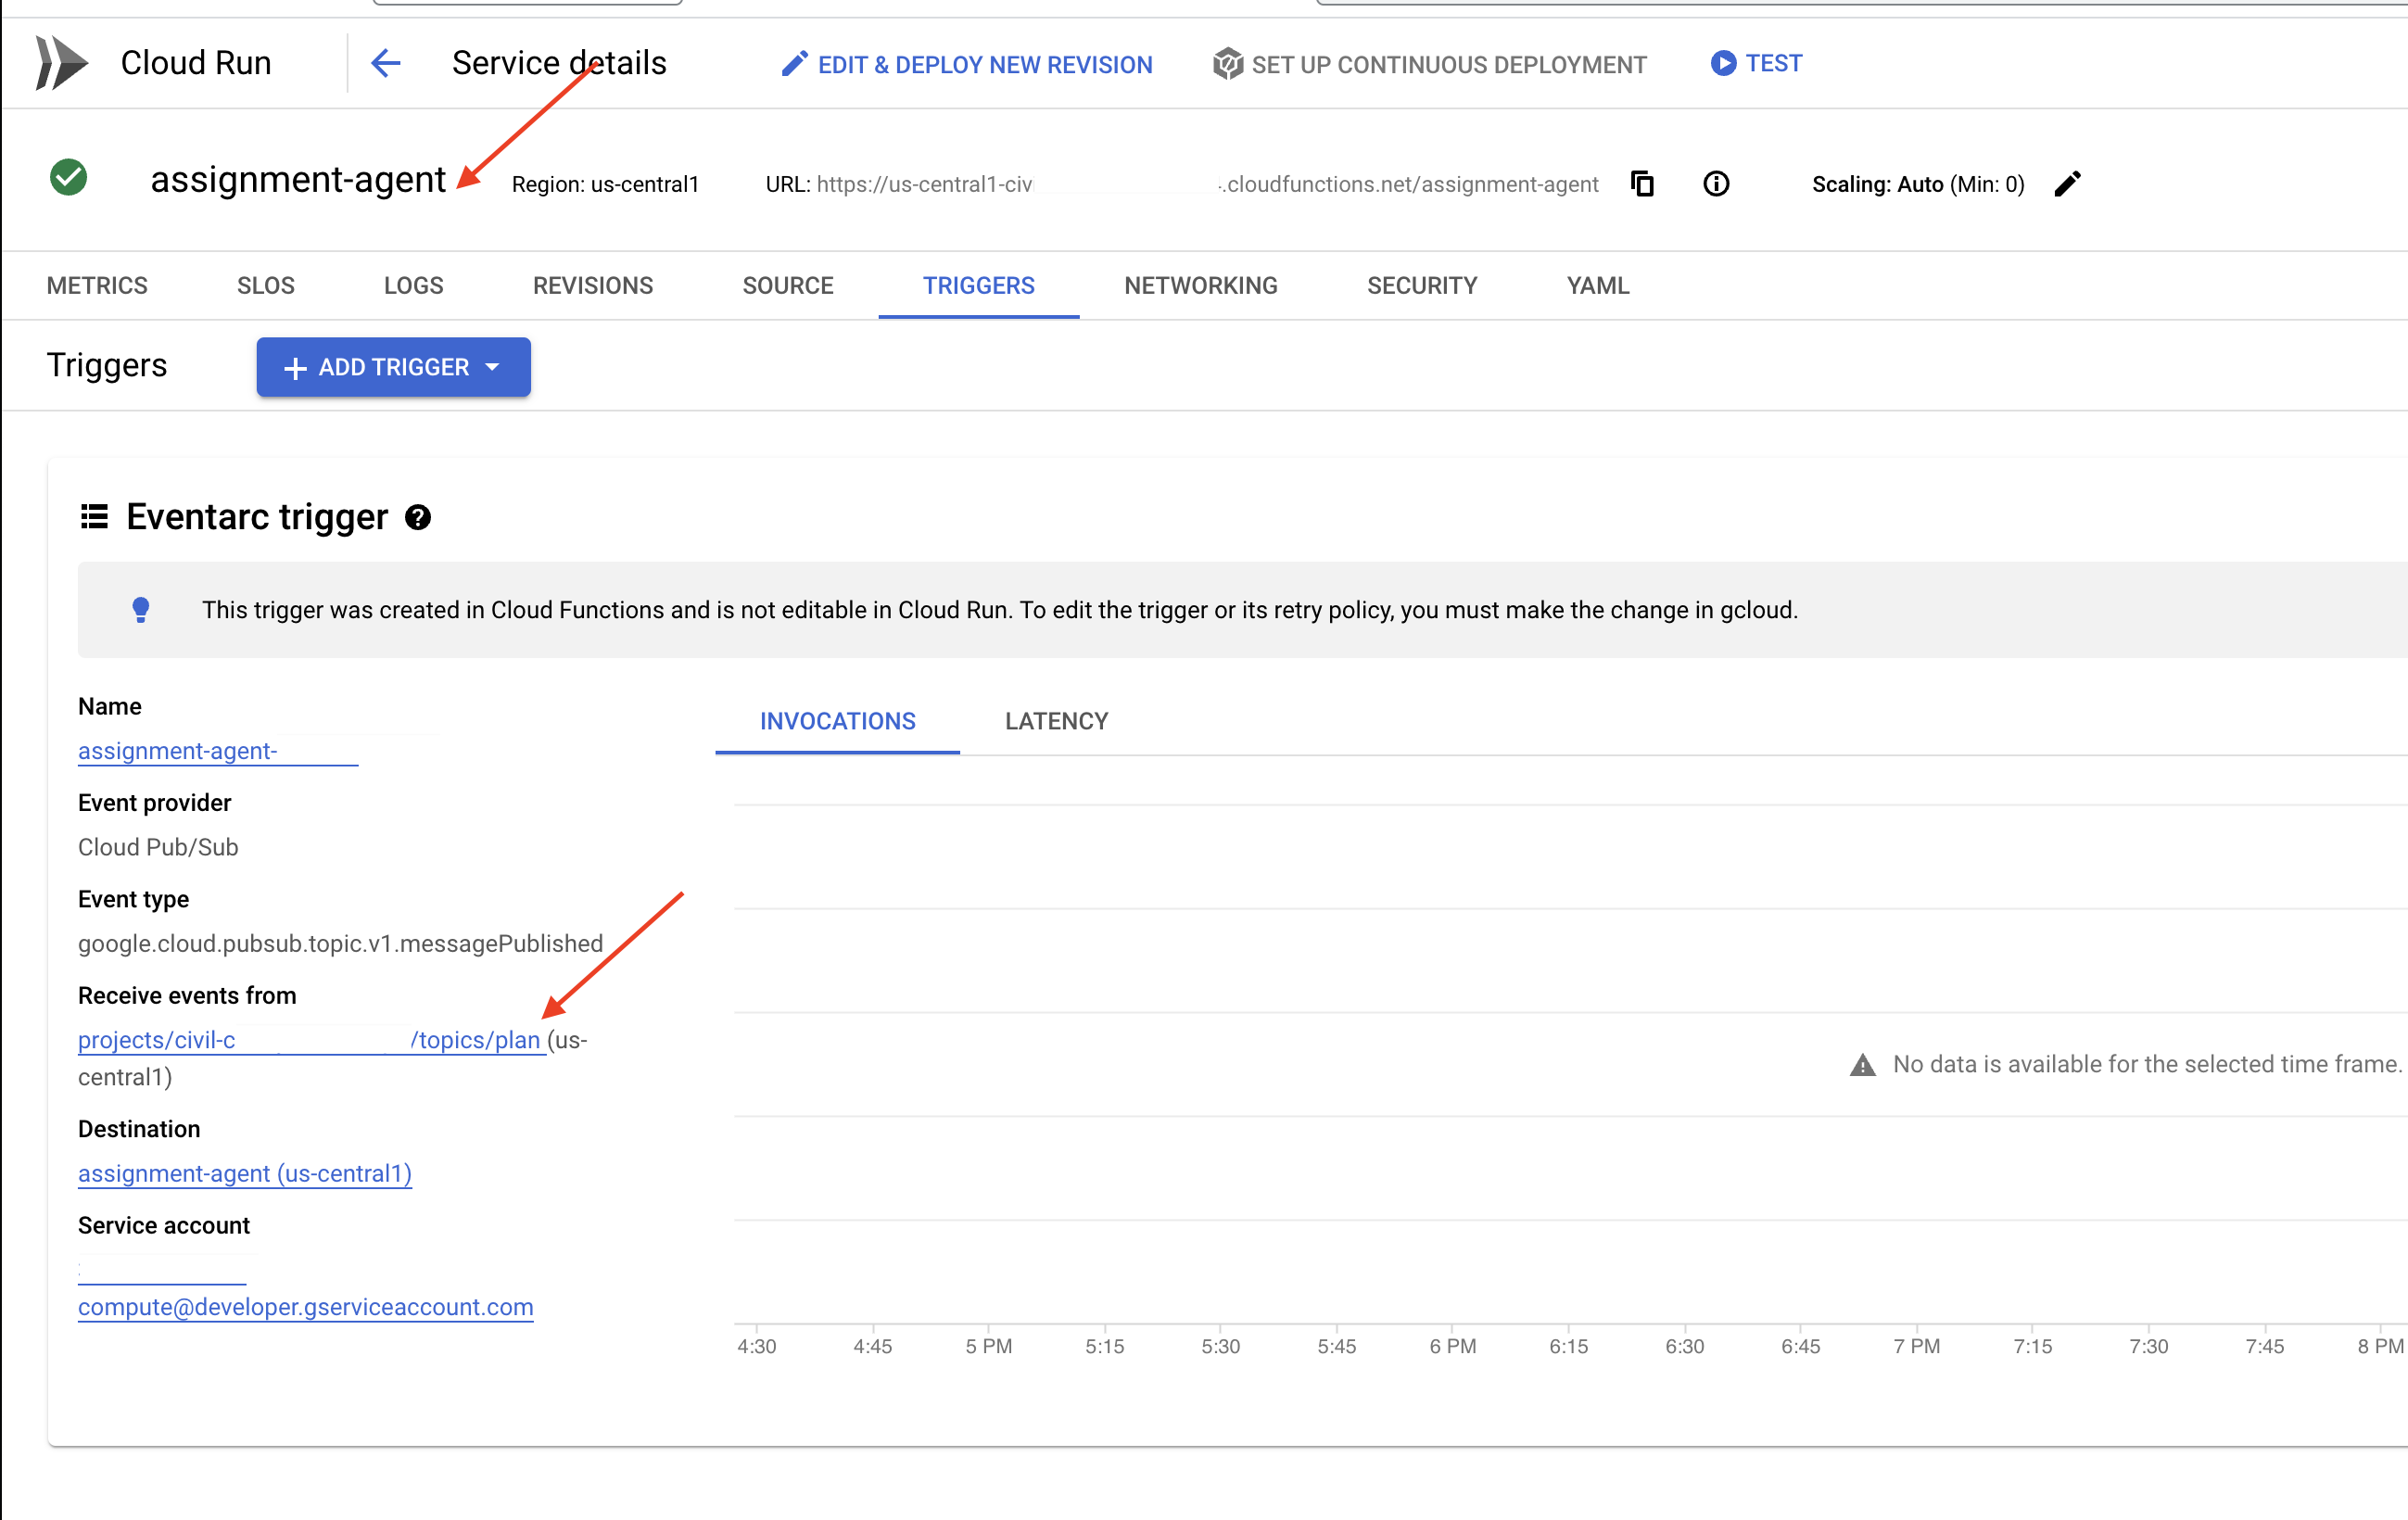Select the LATENCY tab

pos(1058,720)
